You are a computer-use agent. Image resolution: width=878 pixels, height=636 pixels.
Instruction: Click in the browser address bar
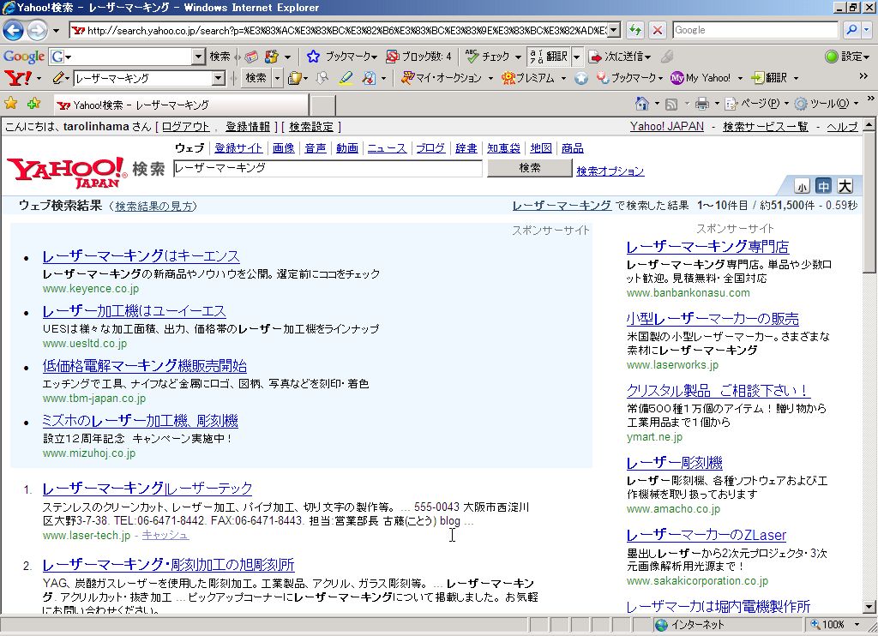pos(339,30)
